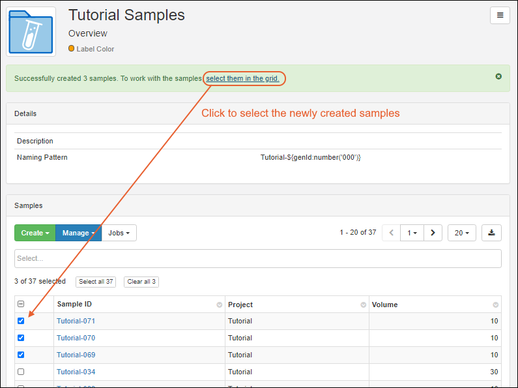The image size is (518, 388).
Task: Open the Jobs dropdown menu
Action: click(x=119, y=233)
